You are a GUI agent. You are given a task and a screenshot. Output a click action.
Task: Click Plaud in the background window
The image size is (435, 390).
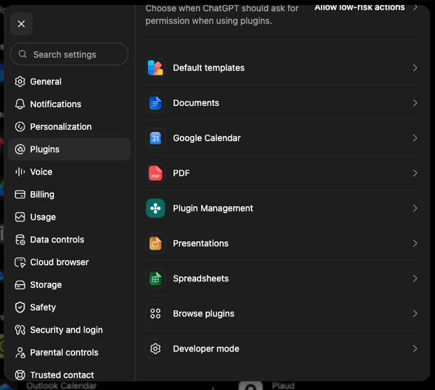pos(283,386)
